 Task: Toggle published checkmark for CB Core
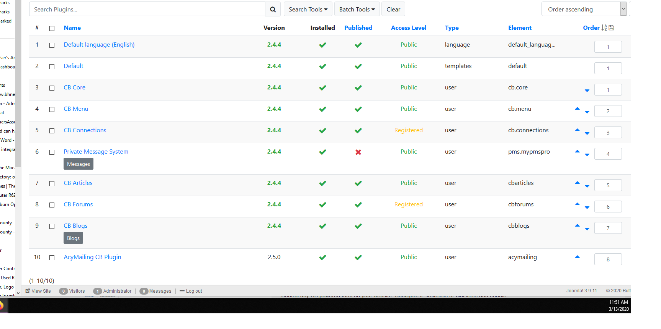358,88
